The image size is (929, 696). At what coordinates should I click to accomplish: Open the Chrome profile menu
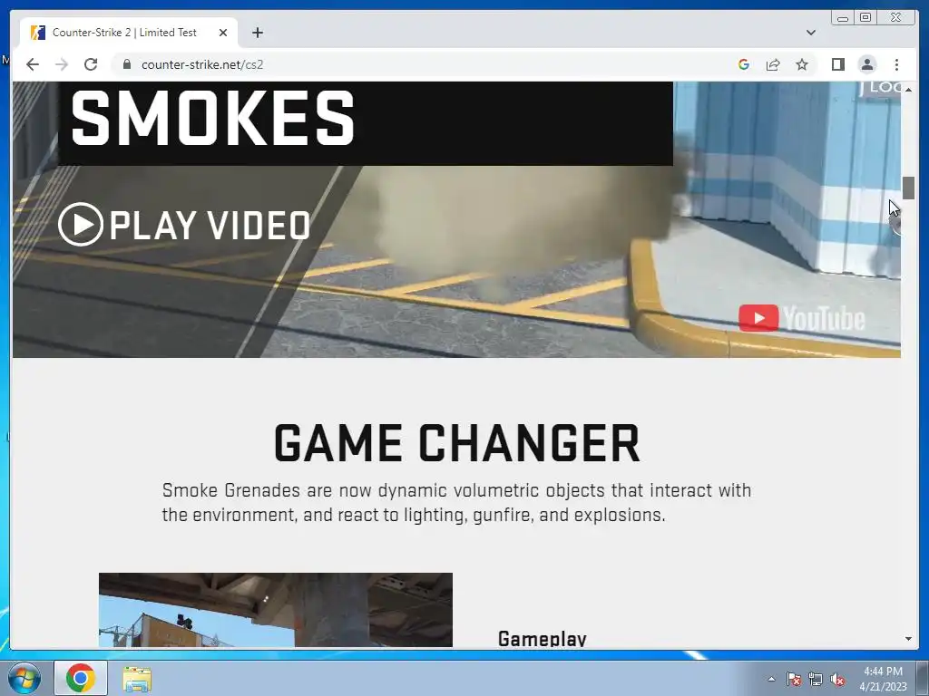866,64
